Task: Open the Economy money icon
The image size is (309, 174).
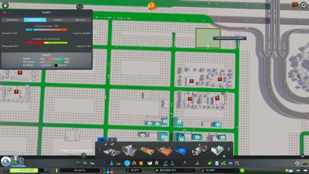Action: [x=210, y=163]
